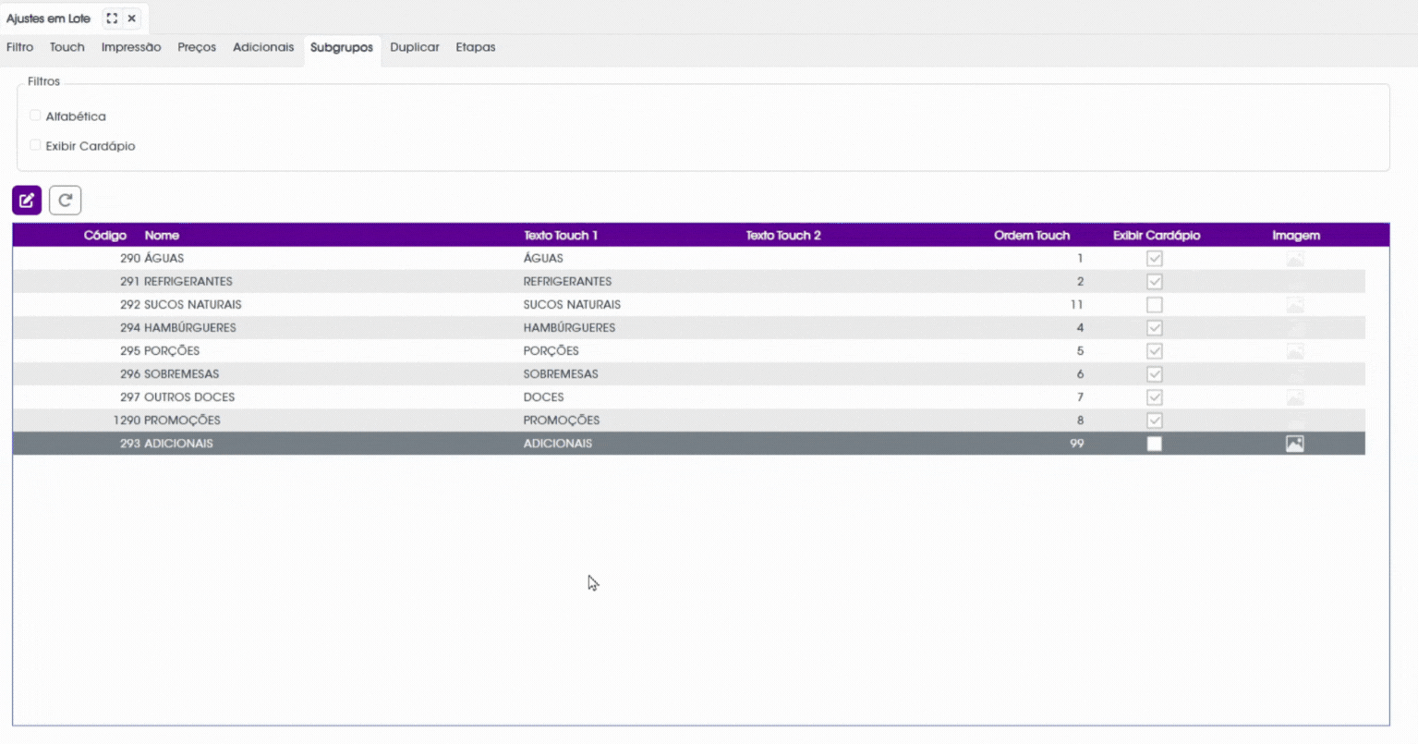Switch to the Filtro tab
Image resolution: width=1418 pixels, height=744 pixels.
click(19, 47)
